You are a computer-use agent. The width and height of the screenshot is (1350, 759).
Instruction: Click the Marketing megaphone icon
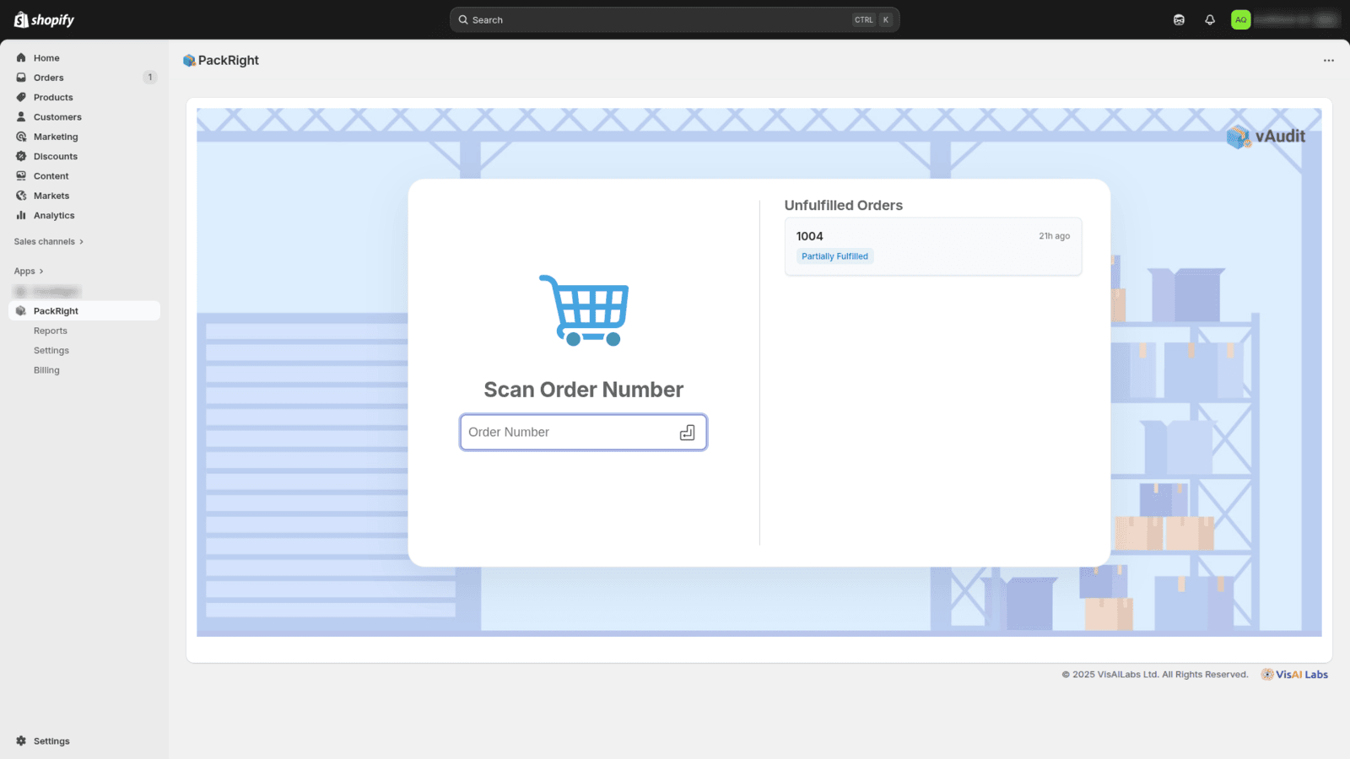pos(20,136)
